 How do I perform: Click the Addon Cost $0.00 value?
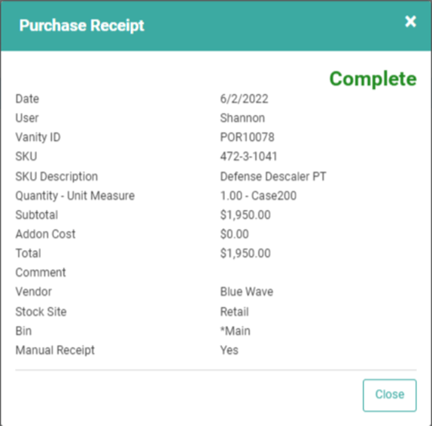pyautogui.click(x=235, y=234)
